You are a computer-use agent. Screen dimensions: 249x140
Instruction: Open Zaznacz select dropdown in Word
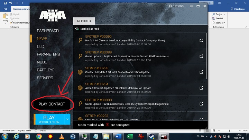[219, 23]
